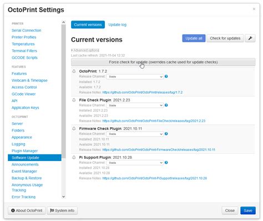Click the help icon beside Pi Support release channel

pos(166,163)
